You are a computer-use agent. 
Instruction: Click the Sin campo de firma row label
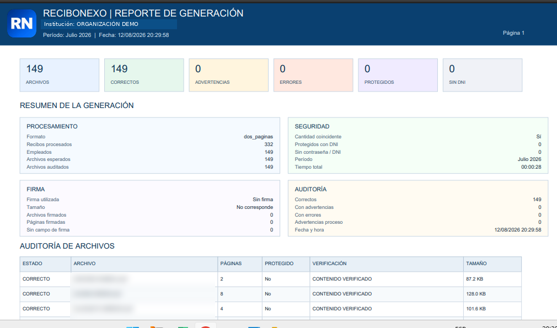tap(48, 230)
